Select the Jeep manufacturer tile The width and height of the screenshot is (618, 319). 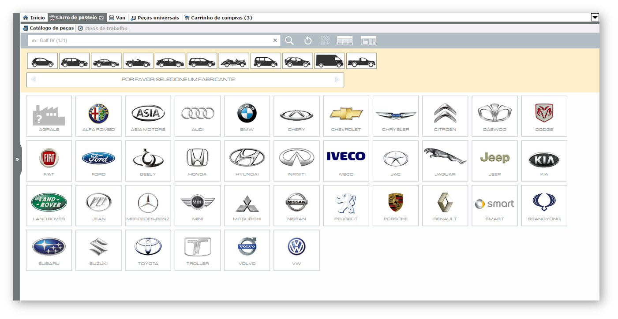494,161
